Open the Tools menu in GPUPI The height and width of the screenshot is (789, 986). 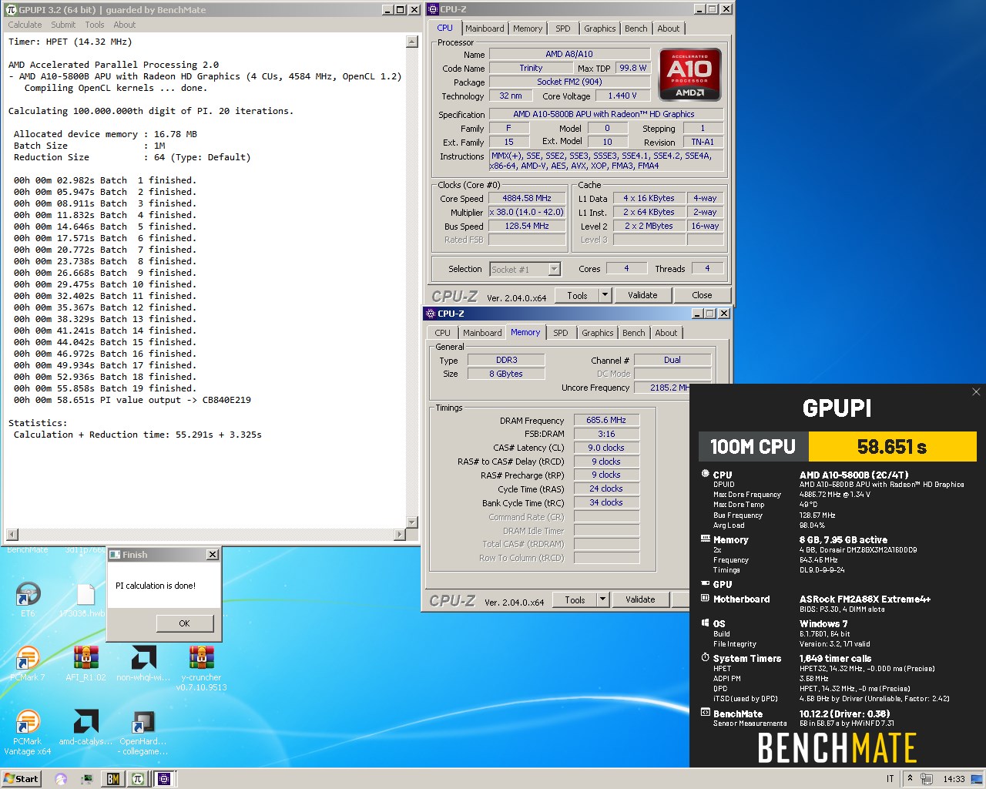pos(94,25)
